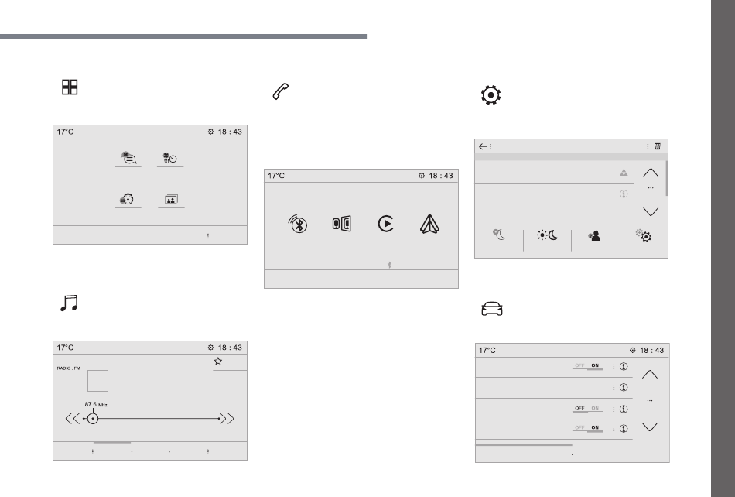735x497 pixels.
Task: Tap the 87.6 MHz radio frequency slider knob
Action: point(93,418)
